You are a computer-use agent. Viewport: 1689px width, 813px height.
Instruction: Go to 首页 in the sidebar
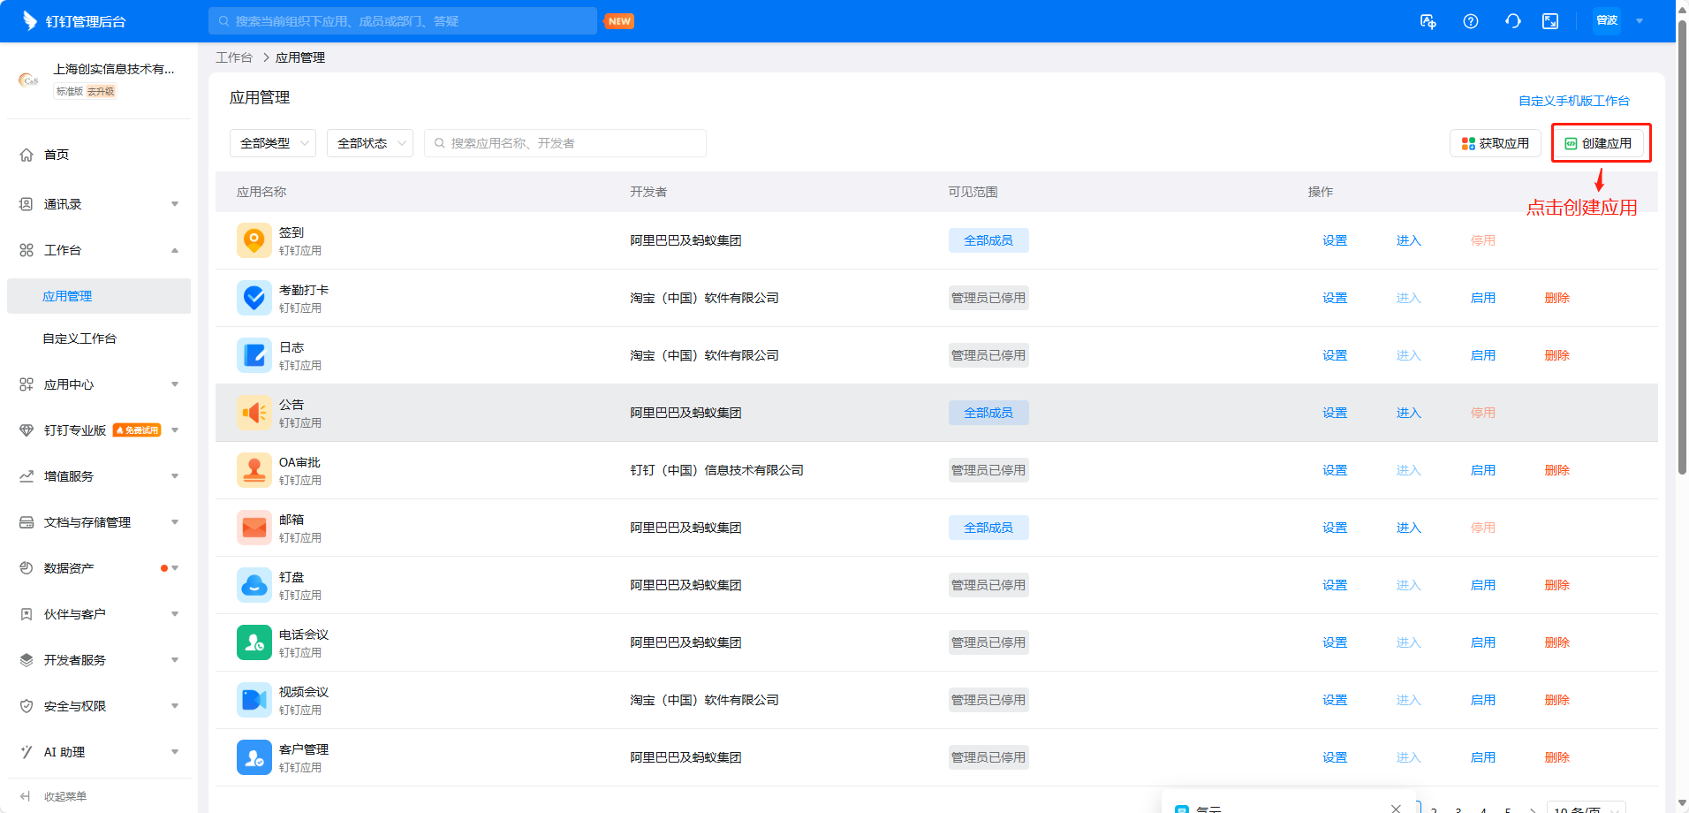point(57,155)
